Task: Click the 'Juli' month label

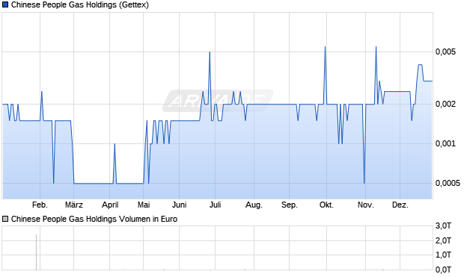Action: click(215, 205)
